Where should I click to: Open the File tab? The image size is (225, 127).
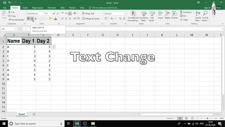pos(5,8)
